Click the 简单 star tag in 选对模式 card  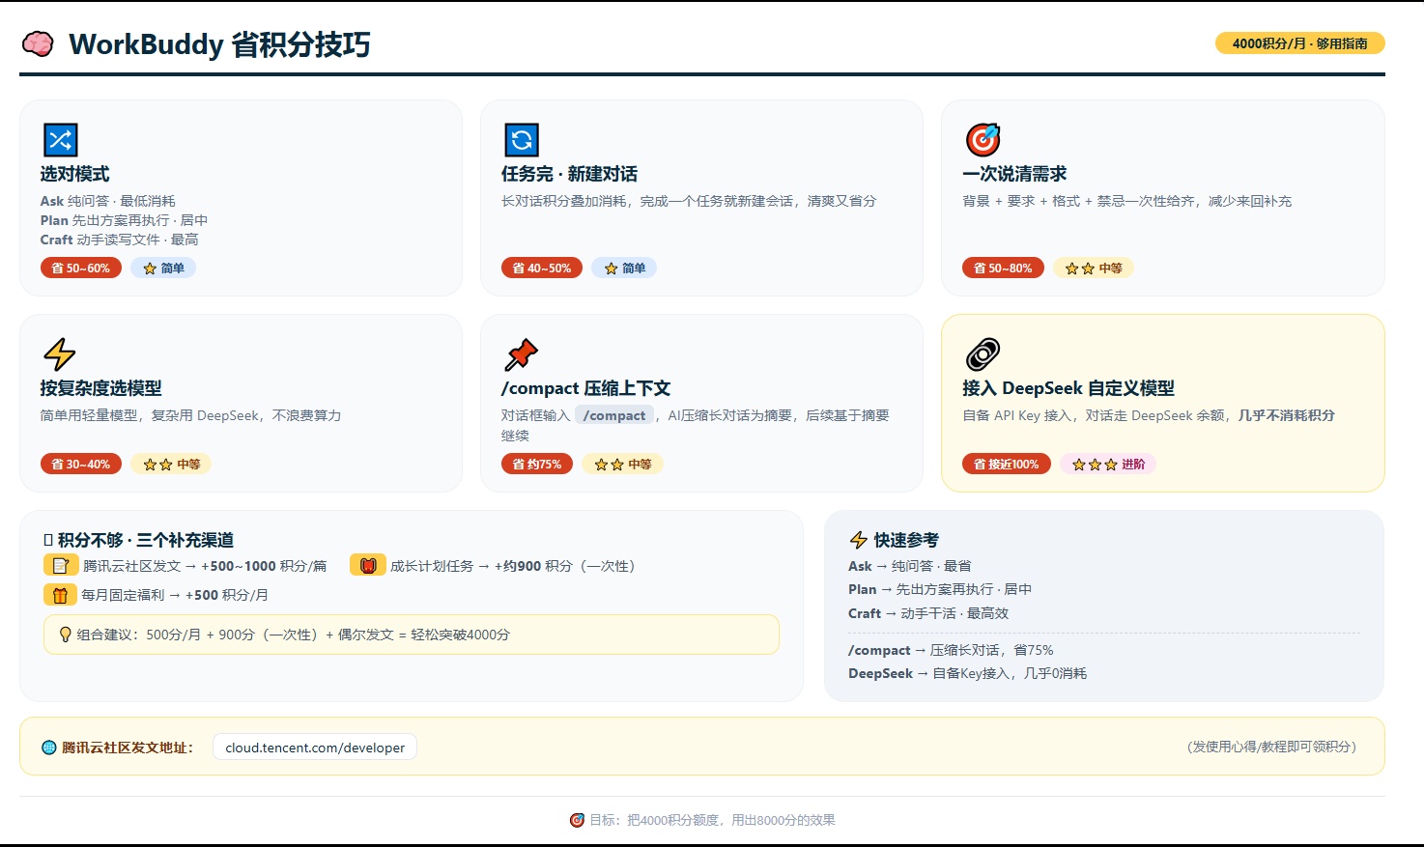(x=163, y=268)
